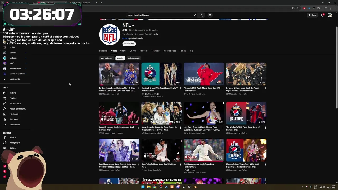Click the page vertical scrollbar
338x190 pixels.
337,67
